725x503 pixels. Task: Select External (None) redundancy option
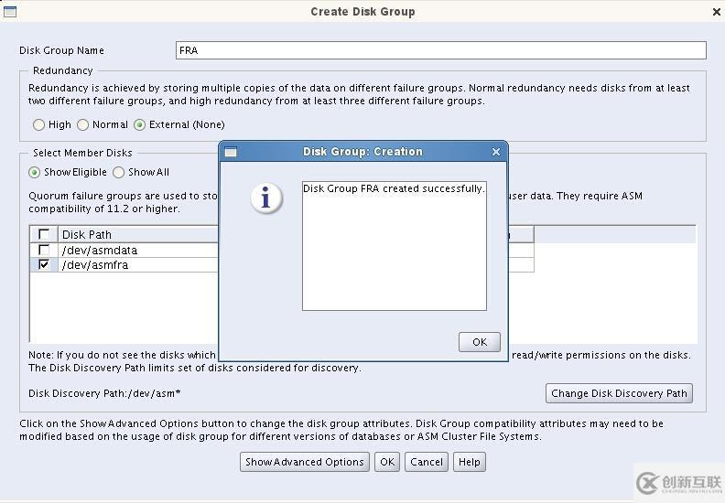[x=140, y=124]
